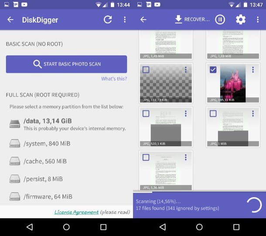
Task: Click the drive icon beside /system
Action: click(15, 143)
